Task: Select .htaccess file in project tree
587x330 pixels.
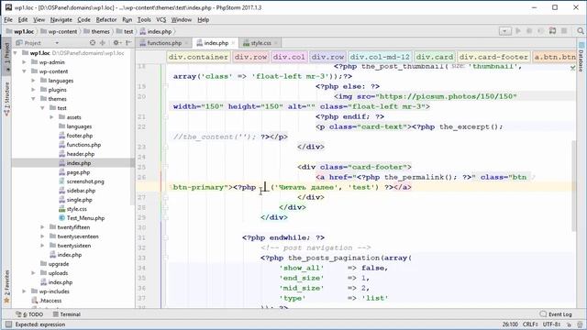Action: point(50,301)
